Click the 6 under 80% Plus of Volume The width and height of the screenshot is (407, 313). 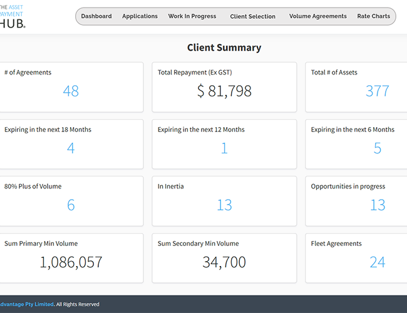(x=71, y=205)
